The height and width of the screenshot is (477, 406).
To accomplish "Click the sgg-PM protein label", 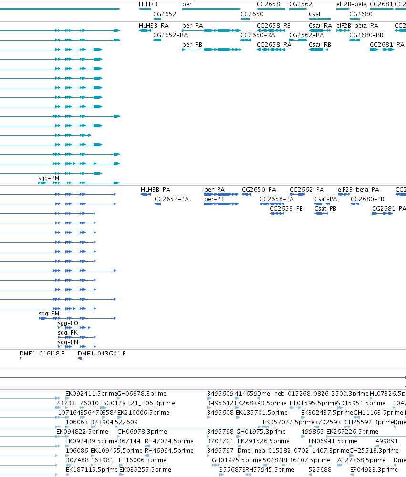I will click(x=49, y=314).
